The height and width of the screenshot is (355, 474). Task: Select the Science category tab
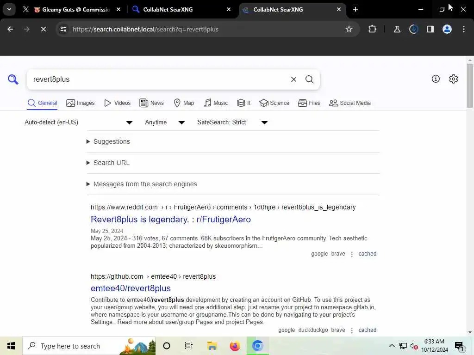274,103
